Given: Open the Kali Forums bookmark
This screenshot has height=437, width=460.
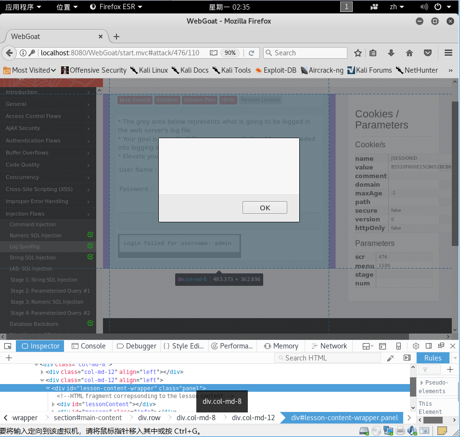Looking at the screenshot, I should click(370, 70).
